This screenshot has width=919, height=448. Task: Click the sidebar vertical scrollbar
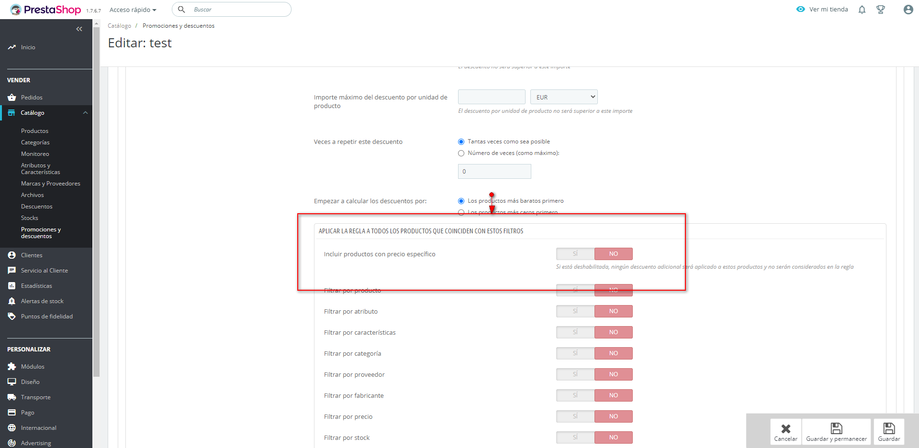point(96,201)
